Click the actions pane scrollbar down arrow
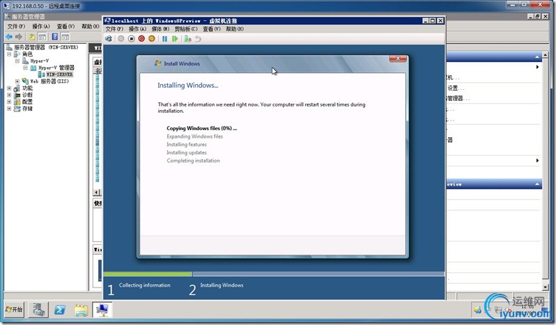The width and height of the screenshot is (556, 325). click(x=546, y=287)
